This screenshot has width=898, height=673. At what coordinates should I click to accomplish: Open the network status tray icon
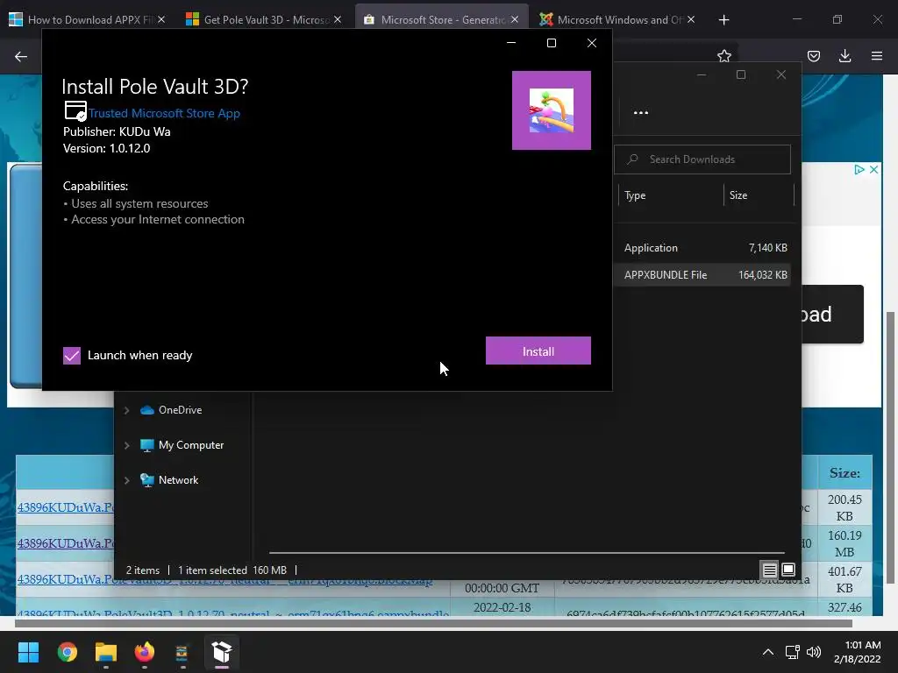pos(793,652)
